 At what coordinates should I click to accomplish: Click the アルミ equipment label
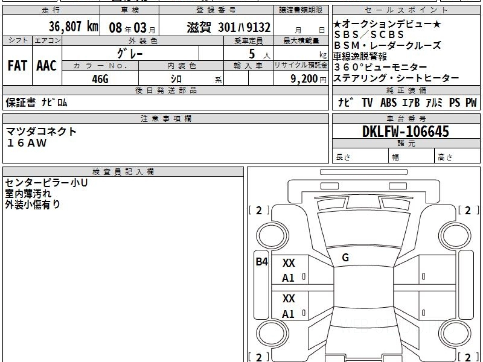[x=434, y=103]
